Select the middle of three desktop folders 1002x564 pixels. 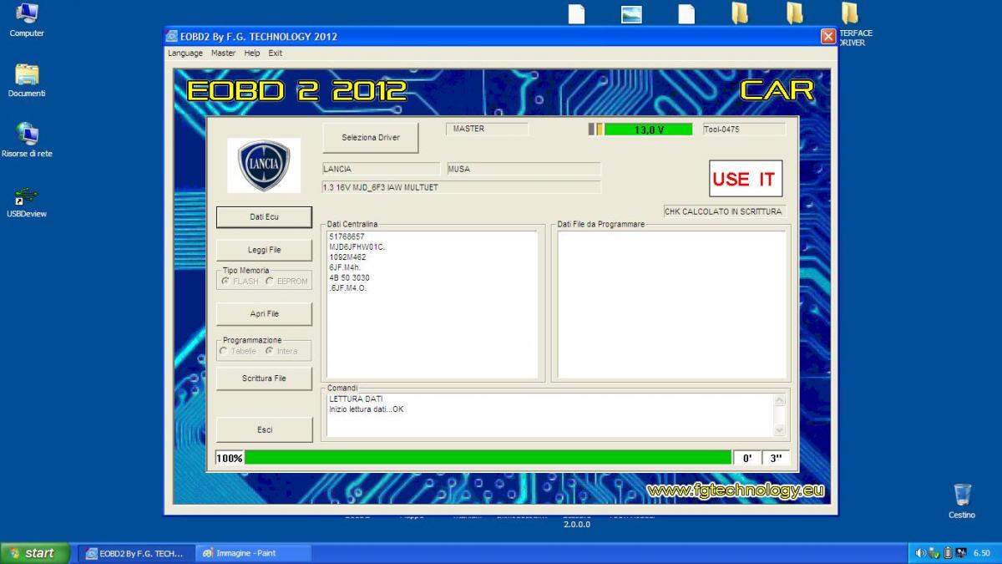tap(795, 13)
